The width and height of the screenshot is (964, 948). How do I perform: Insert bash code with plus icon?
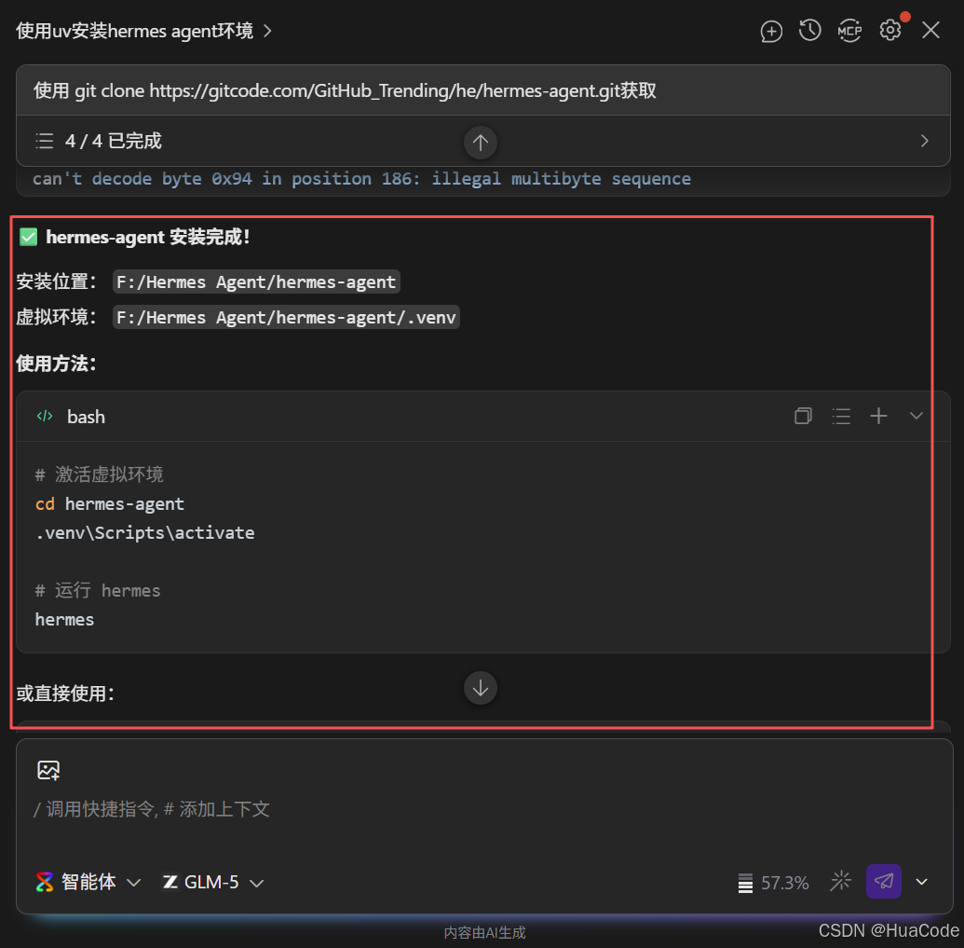(878, 416)
